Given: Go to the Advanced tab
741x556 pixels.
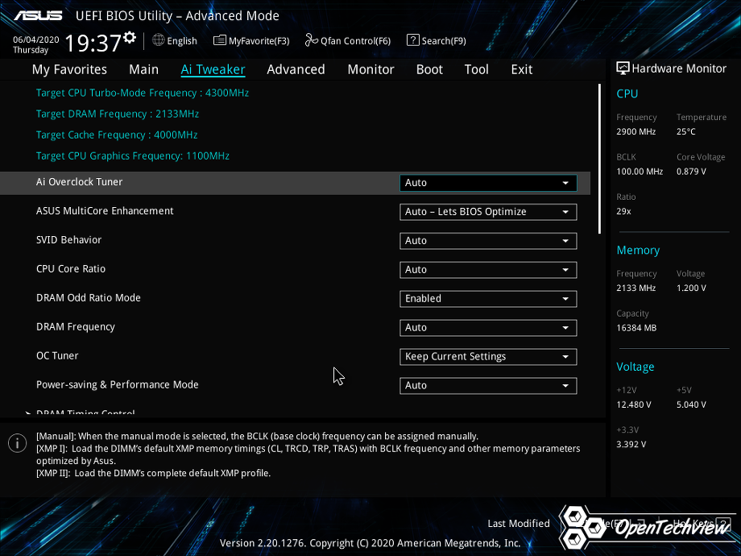Looking at the screenshot, I should point(296,69).
